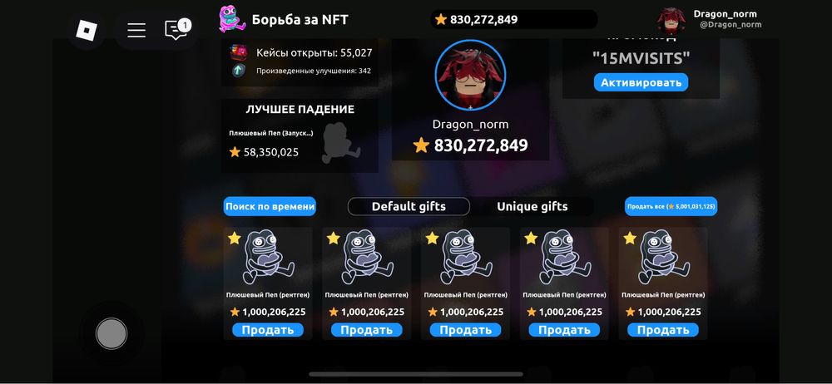
Task: Tap the cases opened chest icon
Action: coord(239,52)
